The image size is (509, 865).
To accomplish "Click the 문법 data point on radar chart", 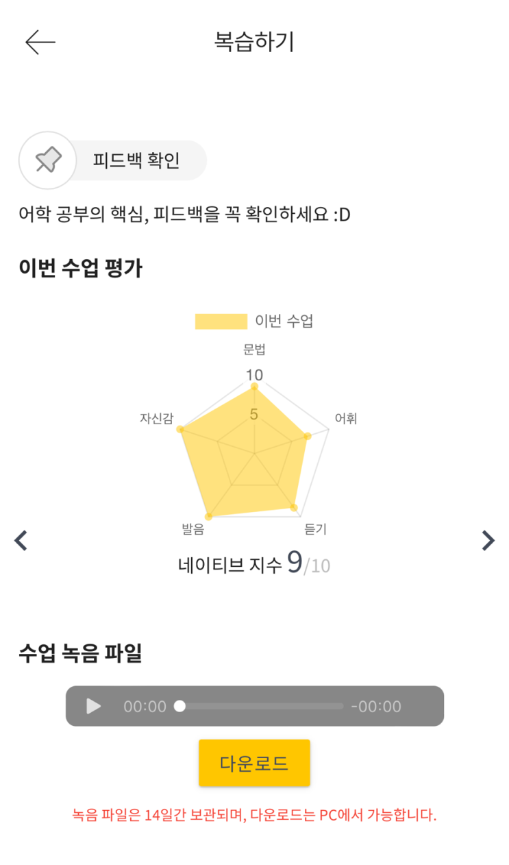I will point(255,388).
